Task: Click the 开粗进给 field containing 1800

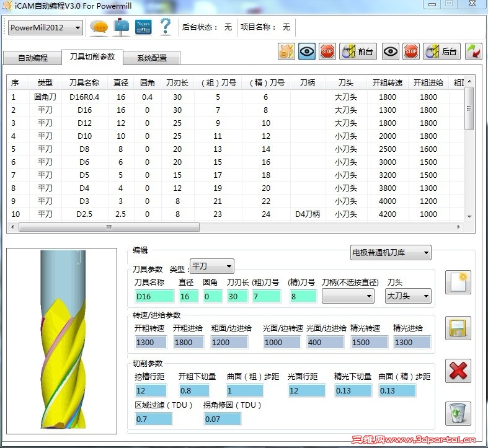Action: pyautogui.click(x=189, y=343)
